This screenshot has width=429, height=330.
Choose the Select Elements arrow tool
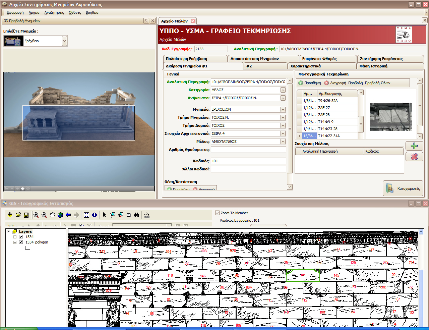[105, 215]
